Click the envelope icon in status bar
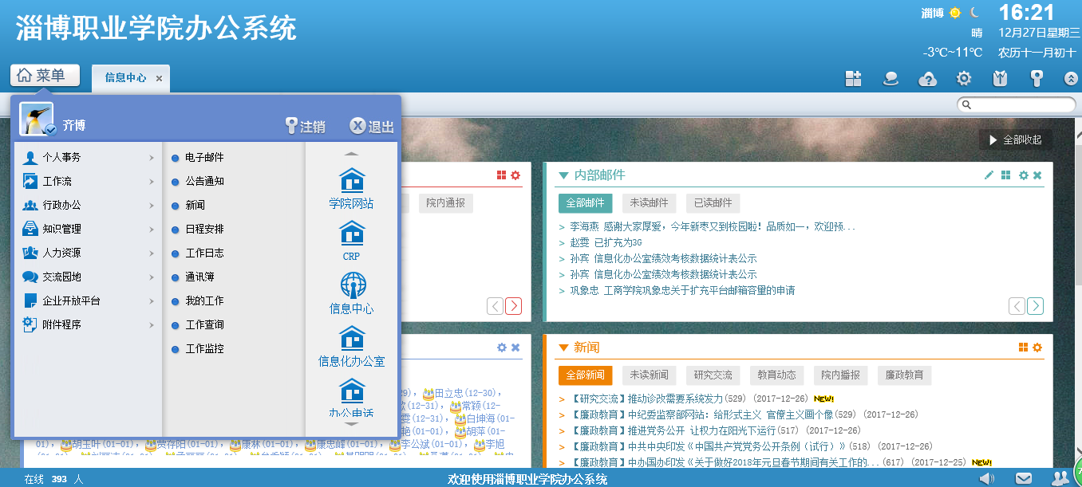Image resolution: width=1082 pixels, height=487 pixels. pos(1023,478)
